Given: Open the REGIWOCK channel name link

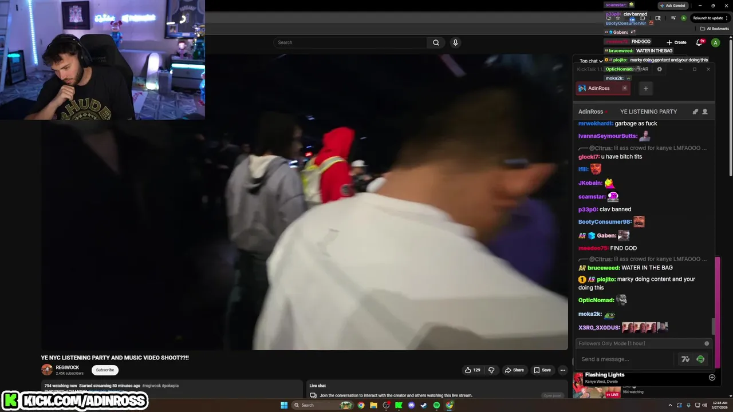Looking at the screenshot, I should (x=68, y=368).
